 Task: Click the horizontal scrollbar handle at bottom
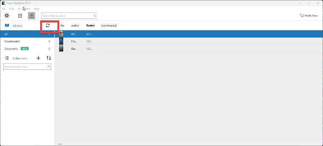click(60, 144)
